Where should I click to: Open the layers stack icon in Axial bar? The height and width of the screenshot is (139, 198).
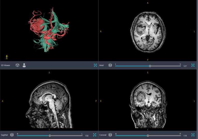point(110,65)
